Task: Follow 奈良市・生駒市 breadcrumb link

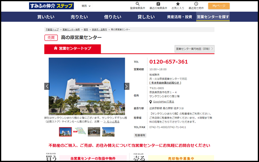Action: [100, 30]
